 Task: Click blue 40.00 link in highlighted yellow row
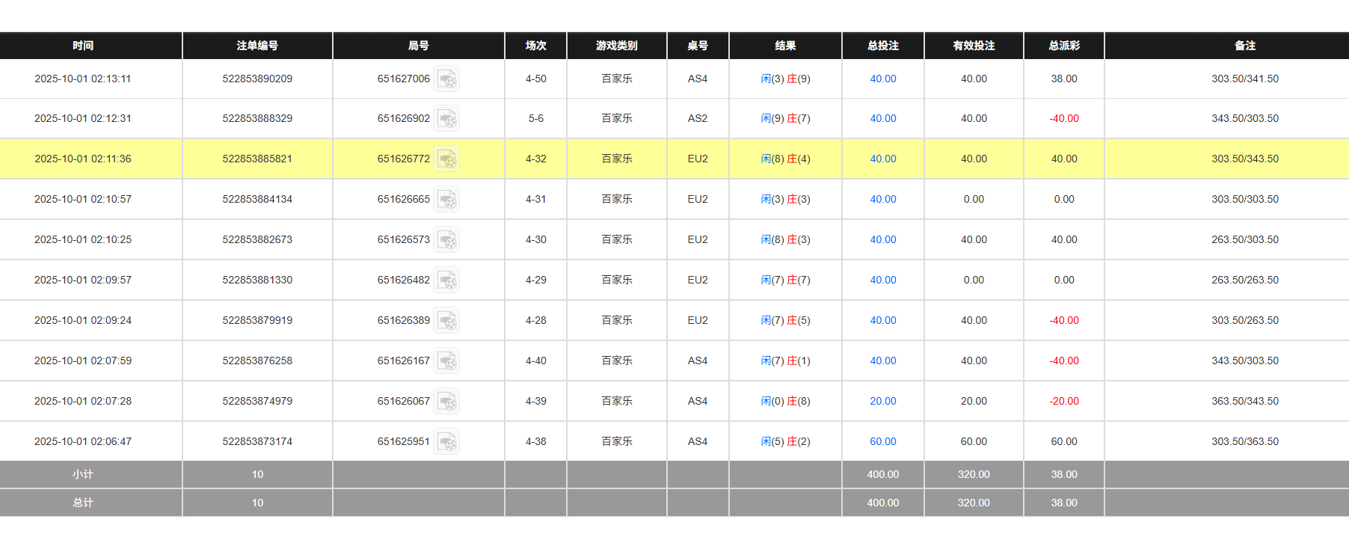click(882, 159)
